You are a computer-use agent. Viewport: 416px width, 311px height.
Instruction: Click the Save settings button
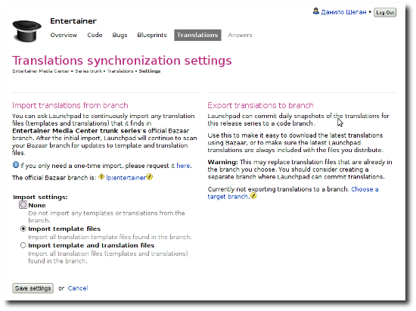(x=33, y=288)
